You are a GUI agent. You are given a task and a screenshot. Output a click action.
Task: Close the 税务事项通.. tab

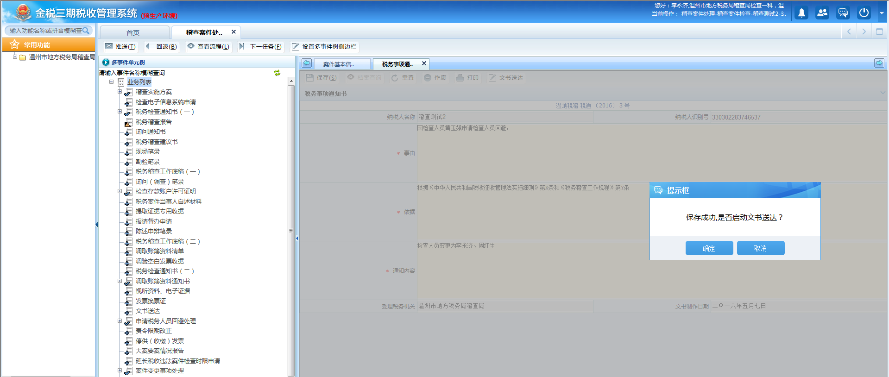tap(424, 63)
